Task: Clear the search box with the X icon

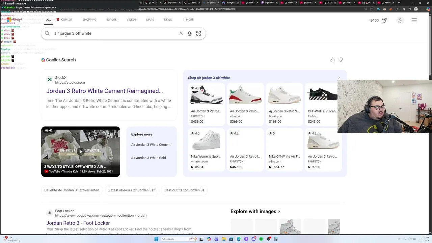Action: (181, 33)
